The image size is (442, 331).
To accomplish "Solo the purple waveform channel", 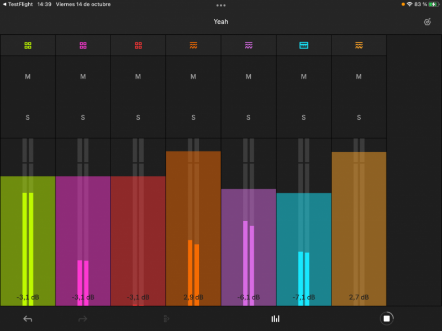I will point(248,118).
